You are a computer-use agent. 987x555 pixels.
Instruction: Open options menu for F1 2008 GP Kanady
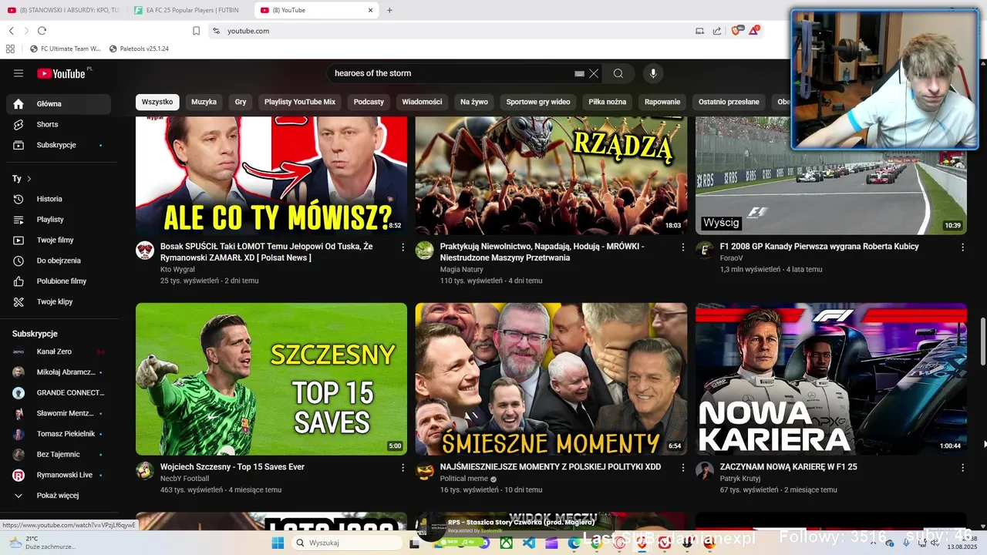point(962,247)
